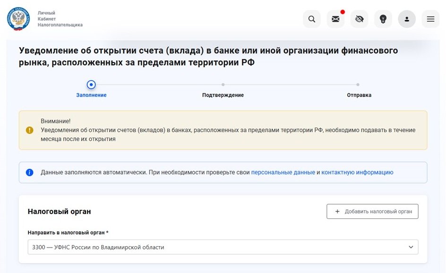Open the messages envelope icon

coord(335,19)
